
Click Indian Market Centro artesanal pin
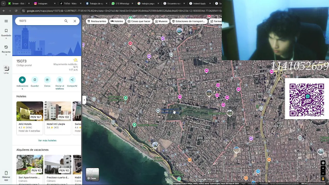(x=258, y=171)
